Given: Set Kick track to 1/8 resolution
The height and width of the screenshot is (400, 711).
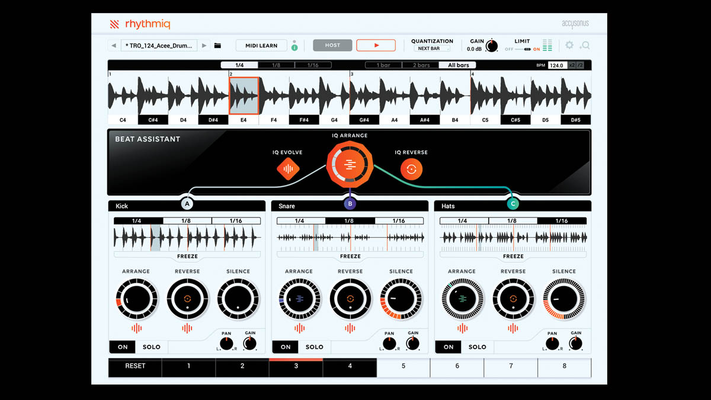Looking at the screenshot, I should pyautogui.click(x=187, y=221).
